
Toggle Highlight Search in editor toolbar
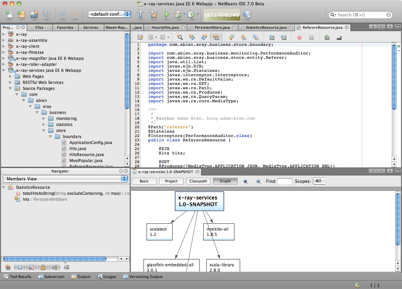tap(216, 37)
